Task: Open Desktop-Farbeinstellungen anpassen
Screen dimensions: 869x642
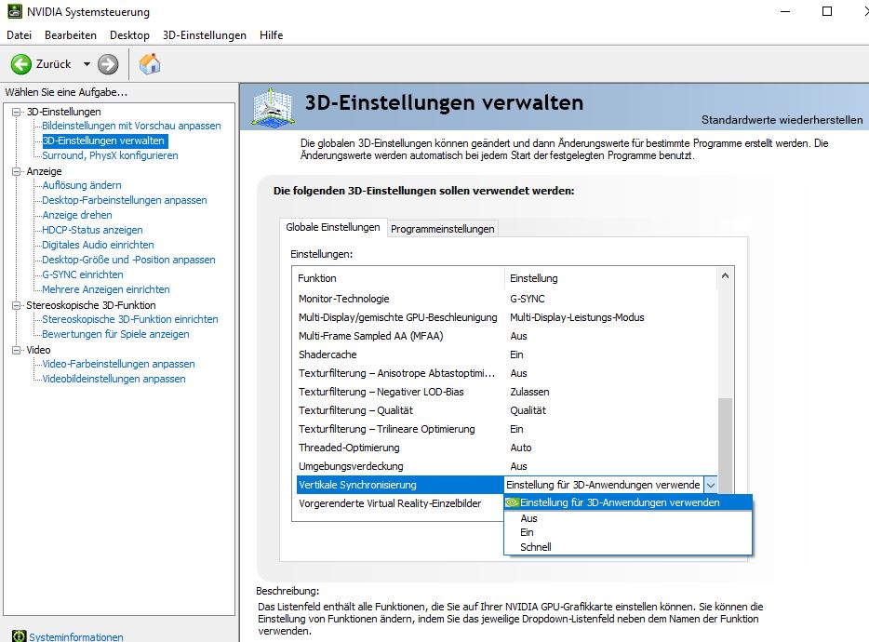Action: pos(124,200)
